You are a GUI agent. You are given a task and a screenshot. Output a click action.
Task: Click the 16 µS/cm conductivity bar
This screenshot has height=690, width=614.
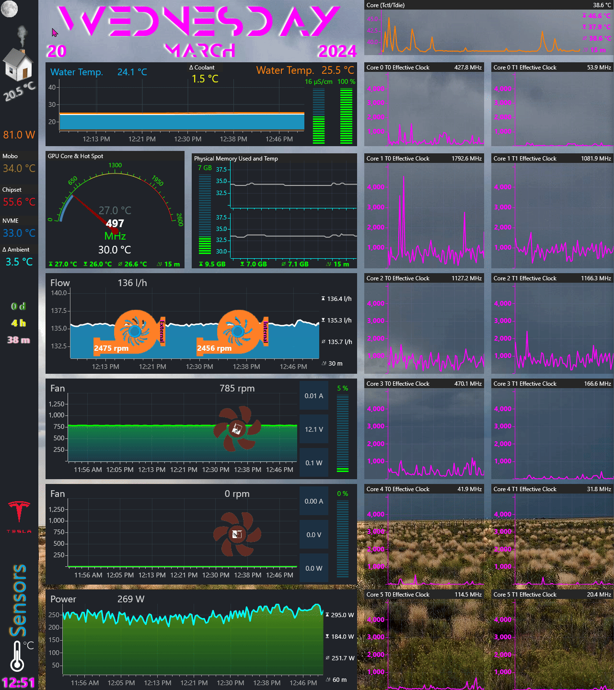pyautogui.click(x=319, y=116)
